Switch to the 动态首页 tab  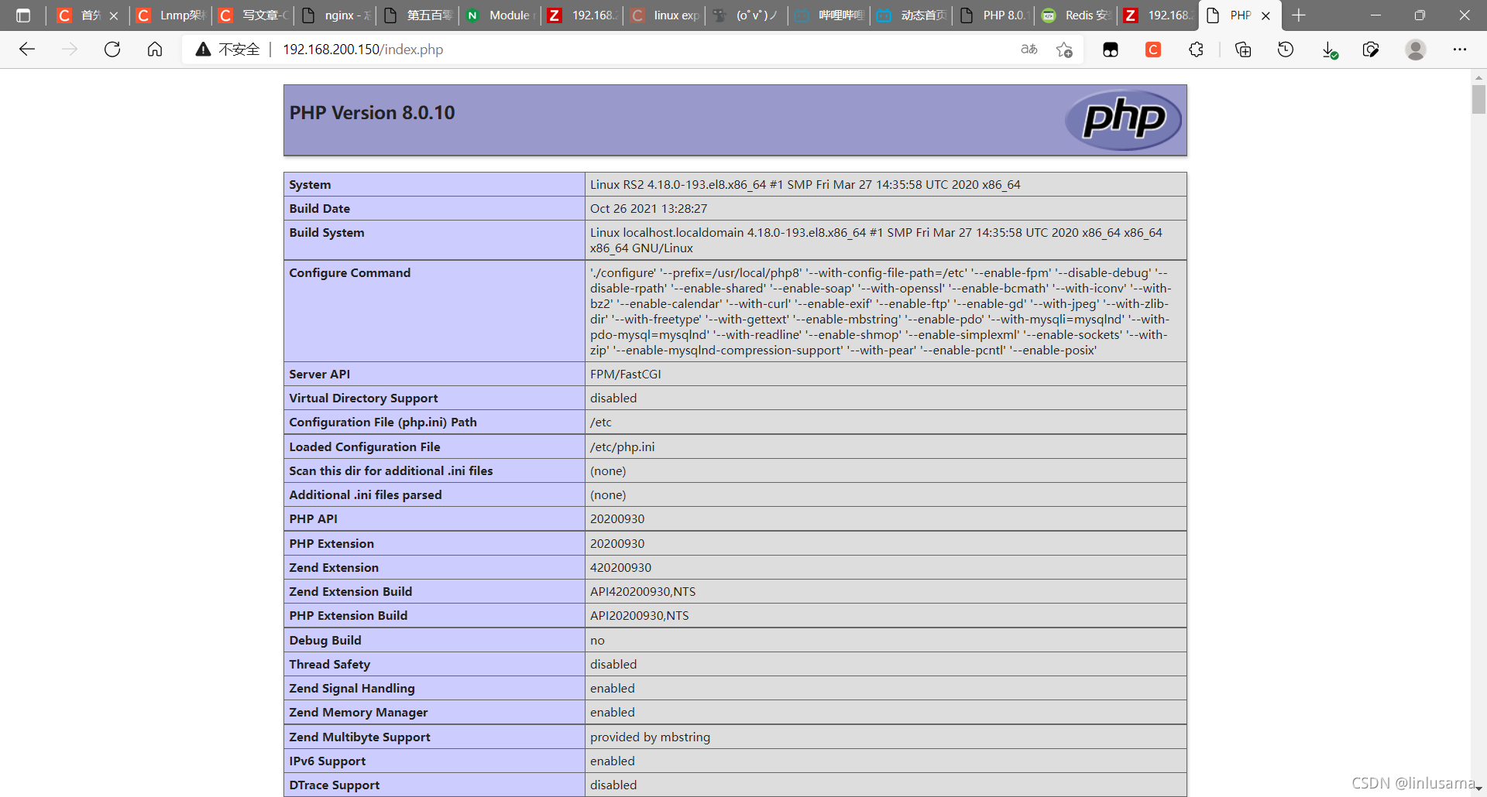[912, 15]
